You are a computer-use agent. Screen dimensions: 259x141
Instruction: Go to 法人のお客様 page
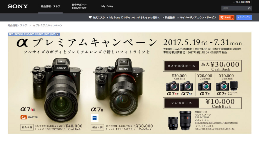coord(241,2)
